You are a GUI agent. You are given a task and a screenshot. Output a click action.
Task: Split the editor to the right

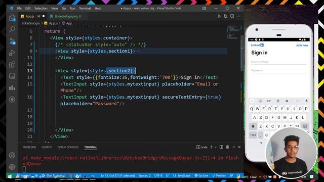pyautogui.click(x=232, y=16)
